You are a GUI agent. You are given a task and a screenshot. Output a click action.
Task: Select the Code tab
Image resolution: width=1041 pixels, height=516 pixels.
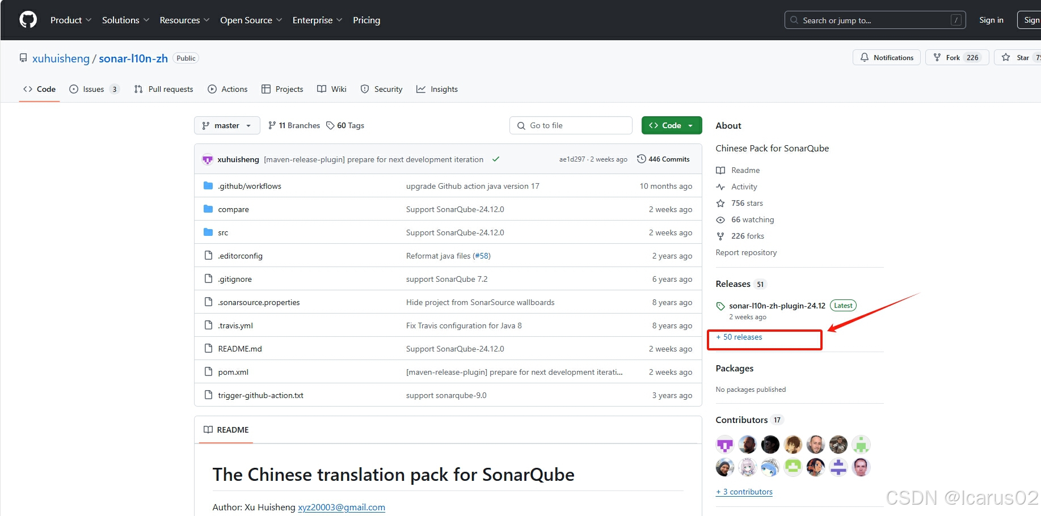39,89
